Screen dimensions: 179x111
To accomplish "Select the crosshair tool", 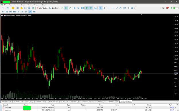I will 104,8.
